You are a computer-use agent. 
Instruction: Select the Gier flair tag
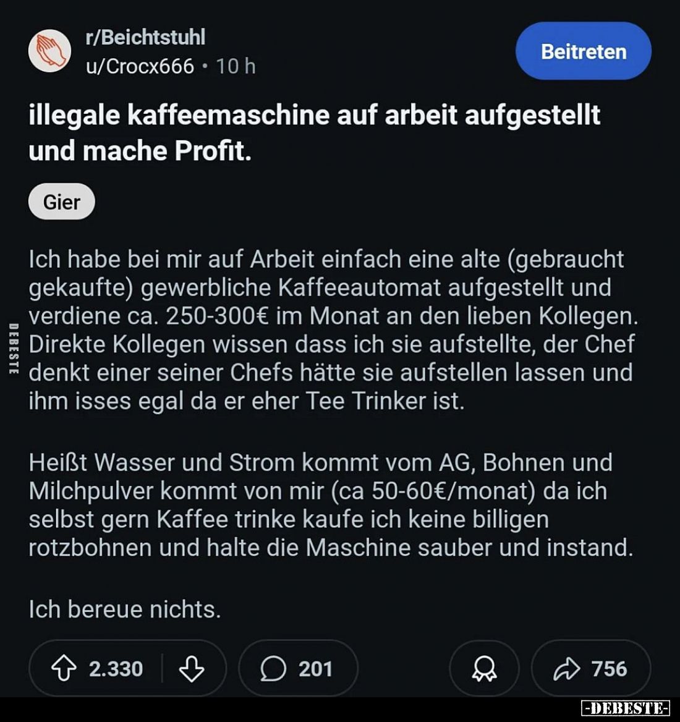62,202
